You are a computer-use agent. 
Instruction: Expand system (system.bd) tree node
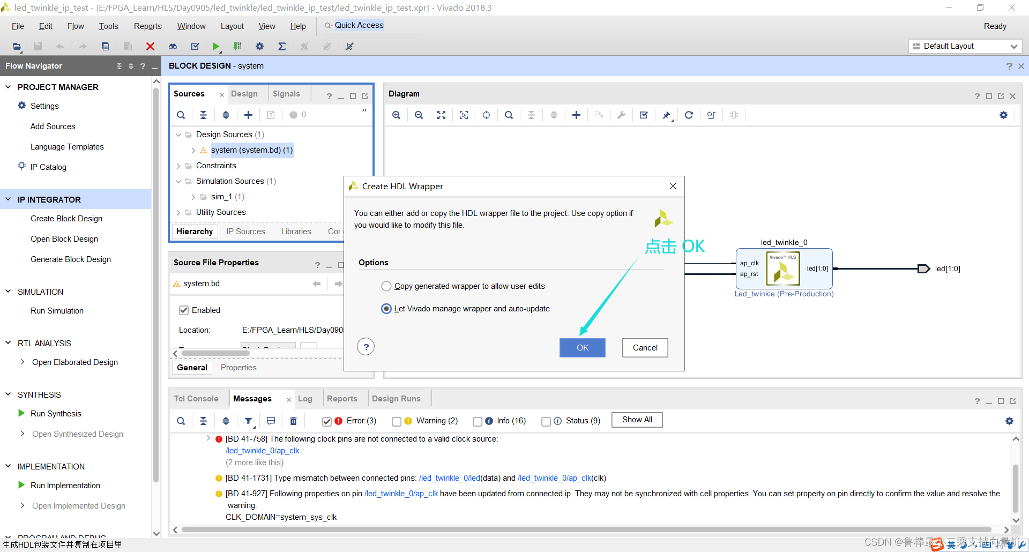coord(193,150)
